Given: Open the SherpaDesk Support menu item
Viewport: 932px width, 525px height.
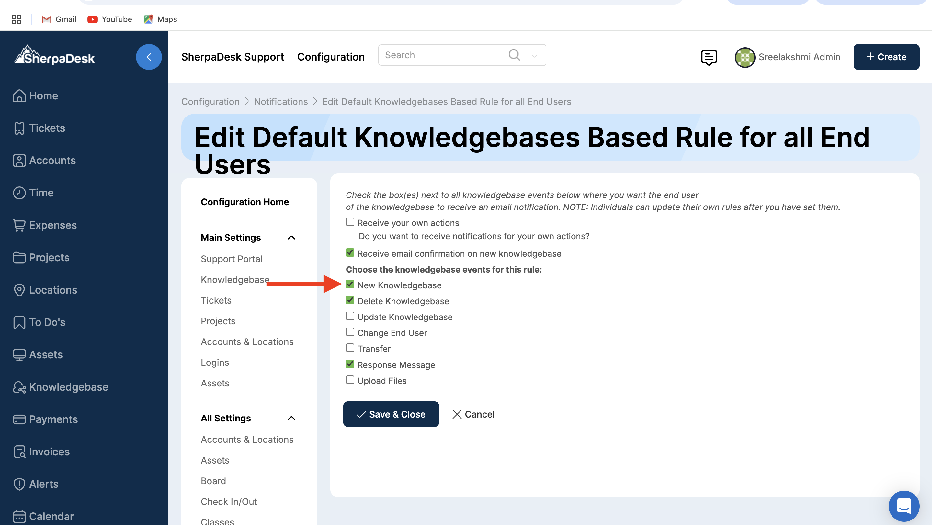Looking at the screenshot, I should point(232,57).
